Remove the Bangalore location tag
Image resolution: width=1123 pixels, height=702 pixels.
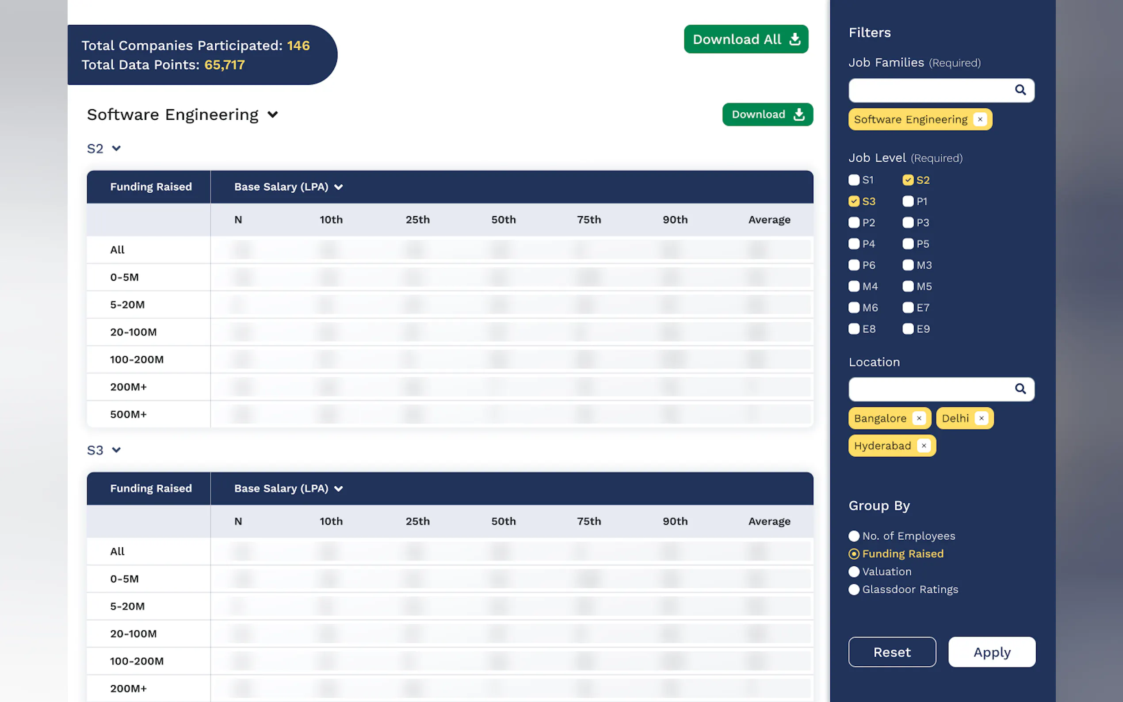pos(918,418)
